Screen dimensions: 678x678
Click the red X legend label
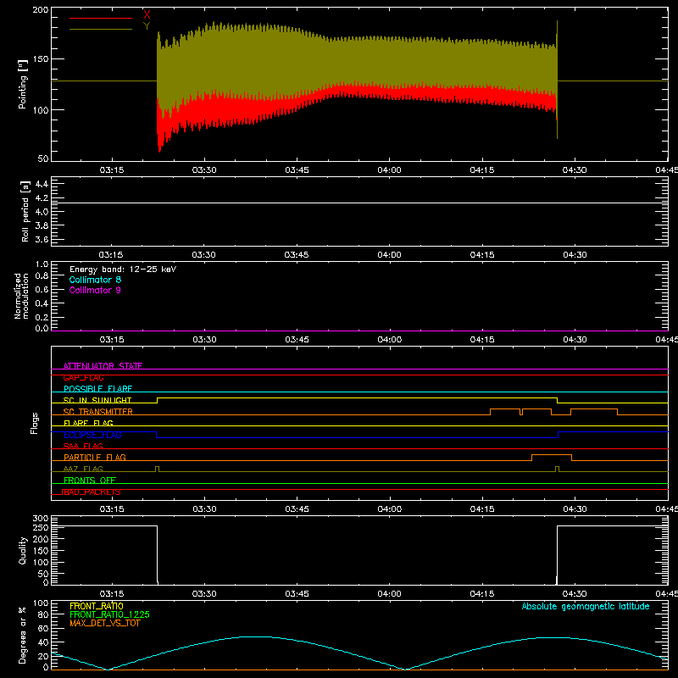147,15
